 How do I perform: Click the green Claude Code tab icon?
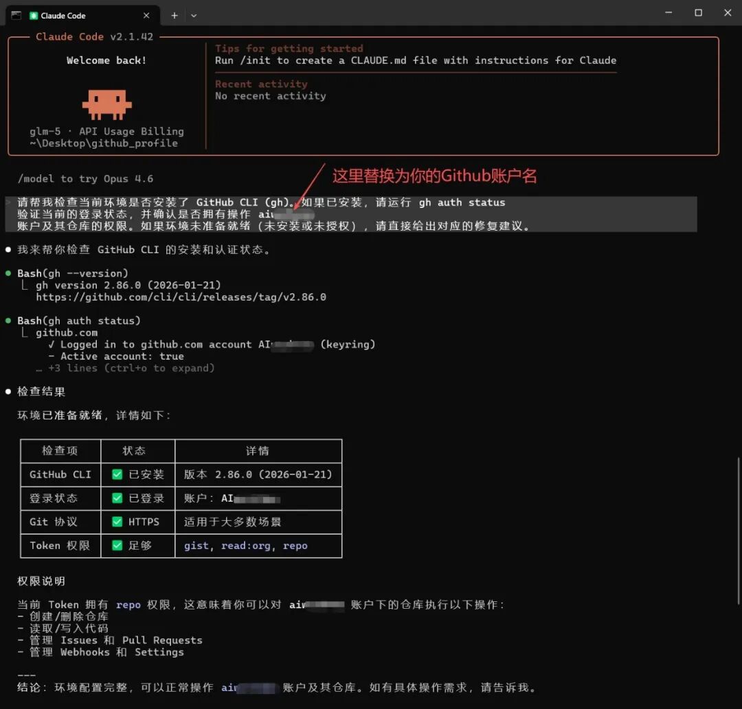pos(34,16)
